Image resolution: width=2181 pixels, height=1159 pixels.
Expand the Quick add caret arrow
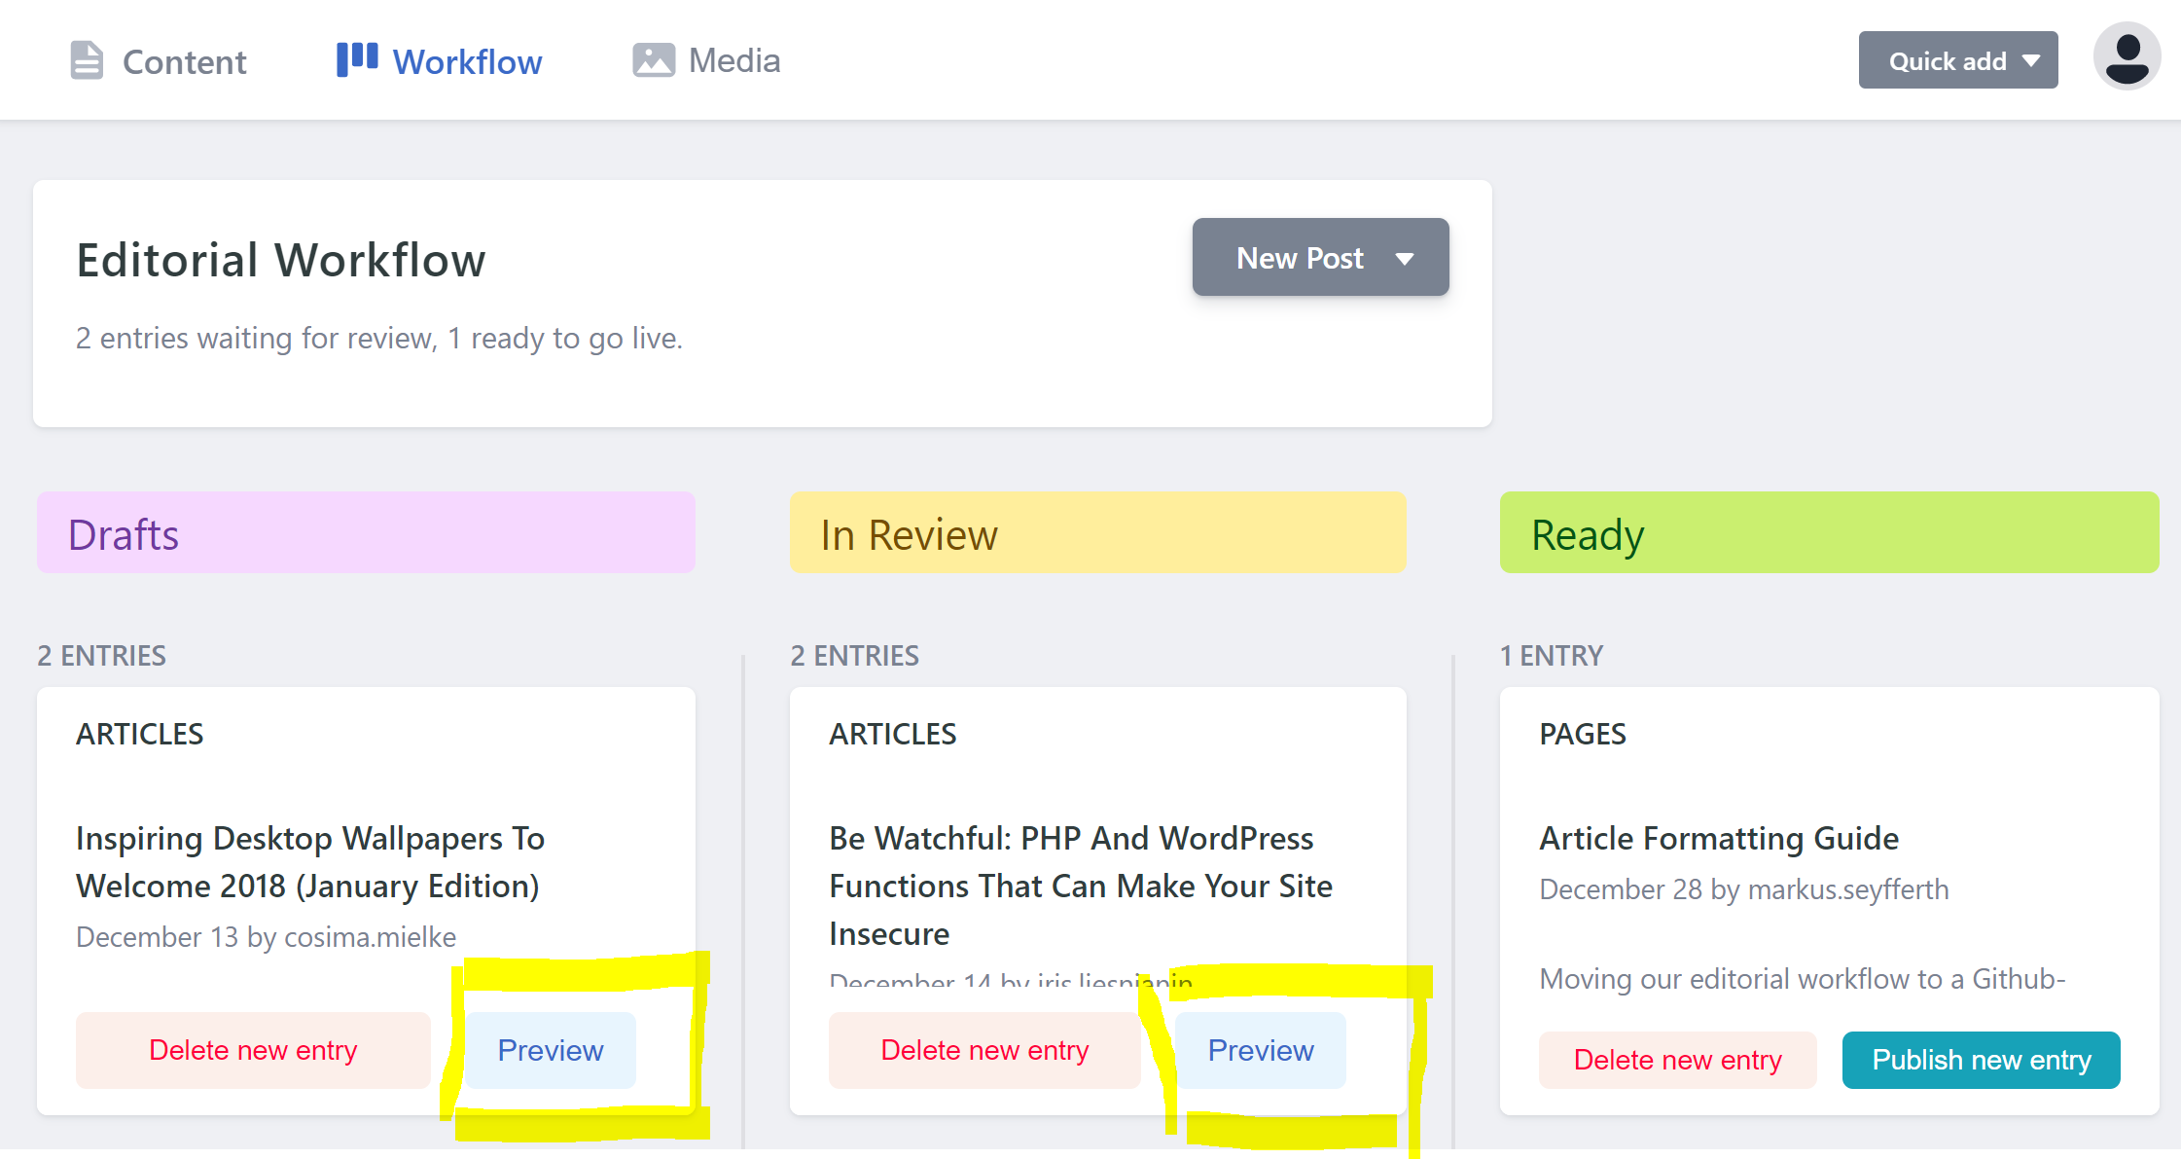pyautogui.click(x=2031, y=60)
